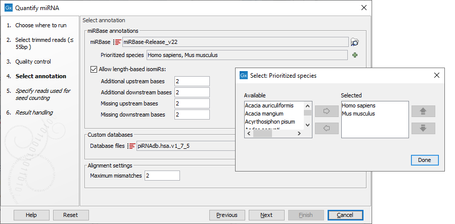Click the list icon beside miRBase label
Viewport: 455px width, 224px height.
tap(117, 42)
